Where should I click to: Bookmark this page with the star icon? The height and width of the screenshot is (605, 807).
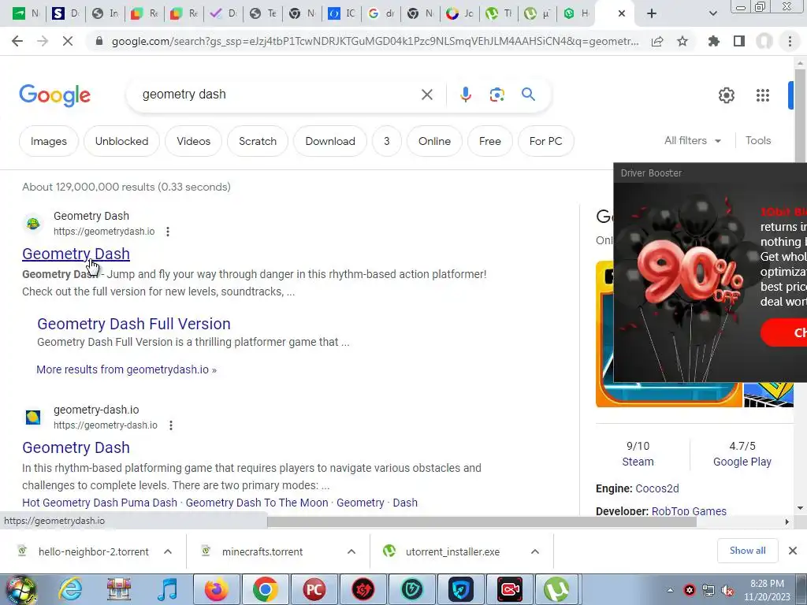(682, 42)
